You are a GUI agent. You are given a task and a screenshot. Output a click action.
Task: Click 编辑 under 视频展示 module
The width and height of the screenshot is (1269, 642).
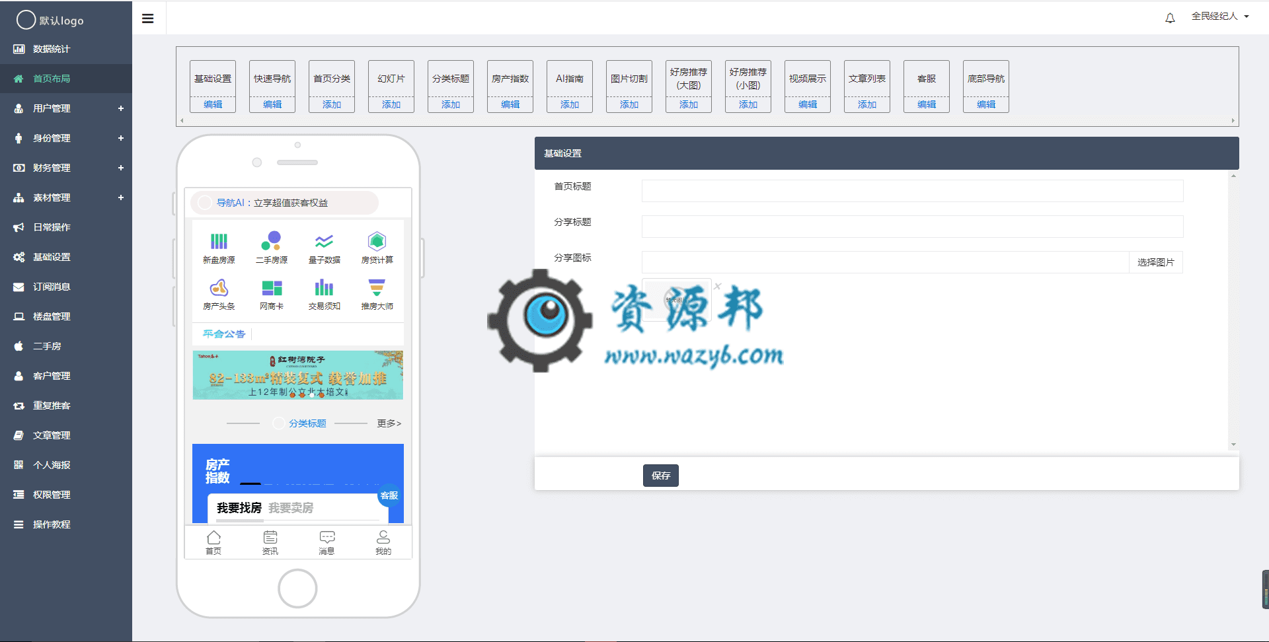pyautogui.click(x=808, y=104)
